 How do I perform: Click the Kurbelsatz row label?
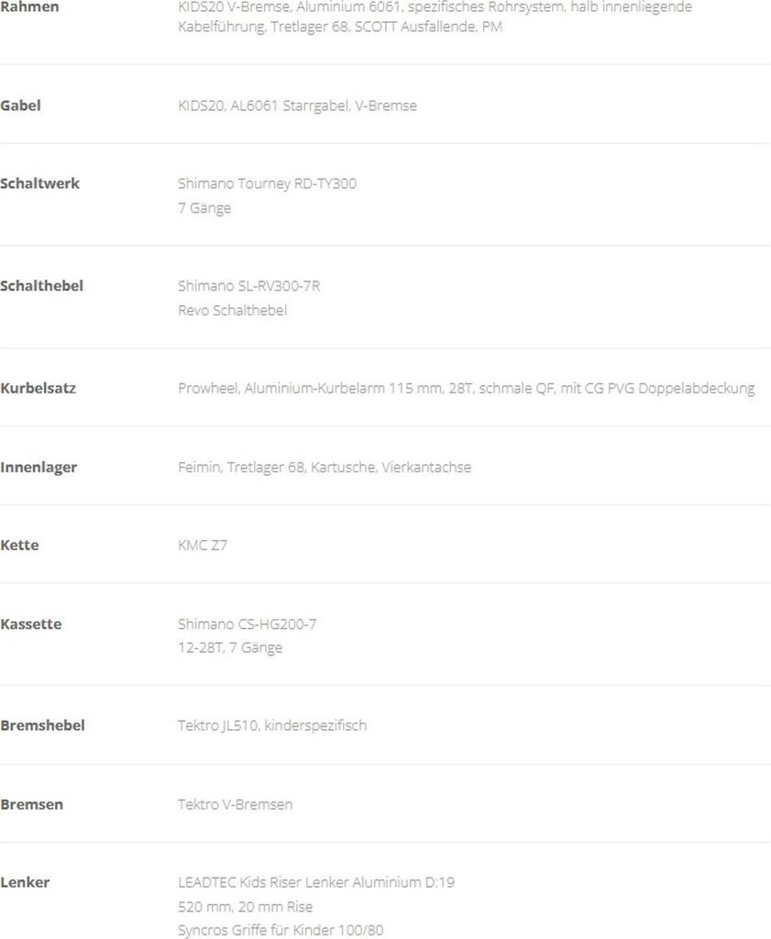click(38, 388)
